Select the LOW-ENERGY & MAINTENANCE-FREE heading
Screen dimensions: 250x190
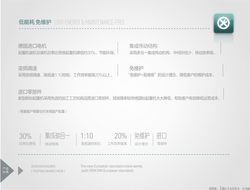pos(90,22)
